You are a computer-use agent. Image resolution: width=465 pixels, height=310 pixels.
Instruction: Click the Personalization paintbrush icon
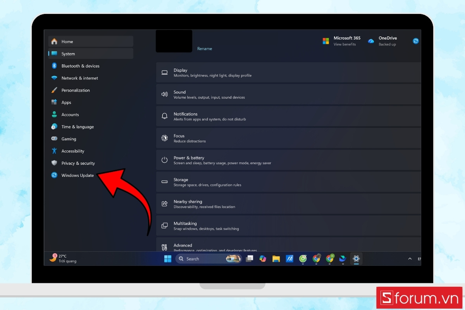54,90
